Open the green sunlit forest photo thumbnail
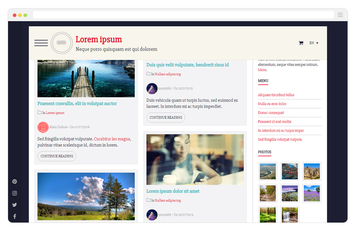 coord(268,214)
